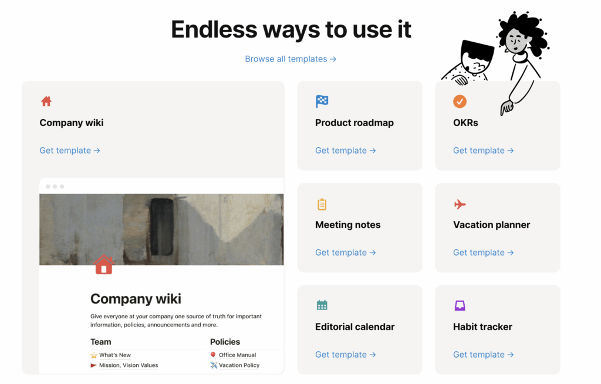Click the purple laptop Habit tracker icon

(460, 305)
